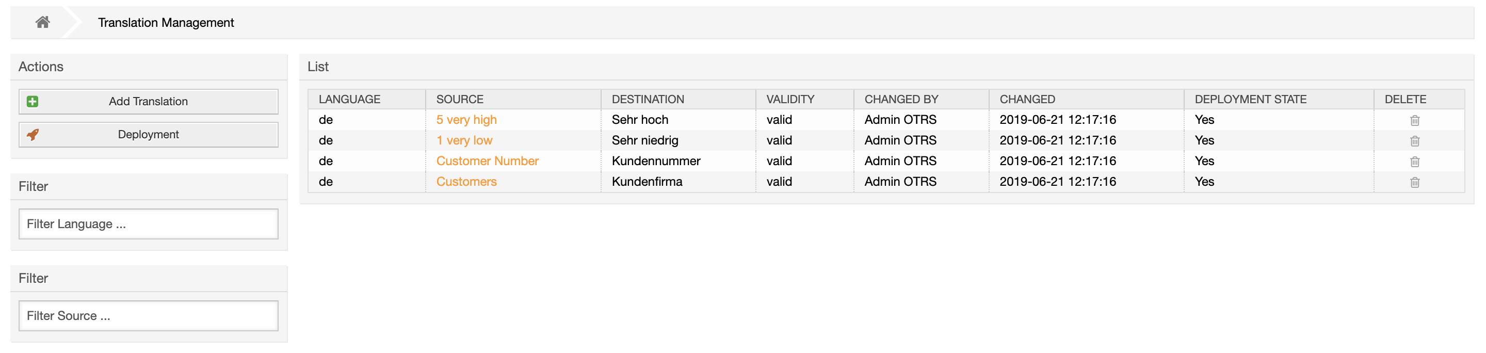The height and width of the screenshot is (353, 1486).
Task: Click the home breadcrumb icon
Action: [x=43, y=23]
